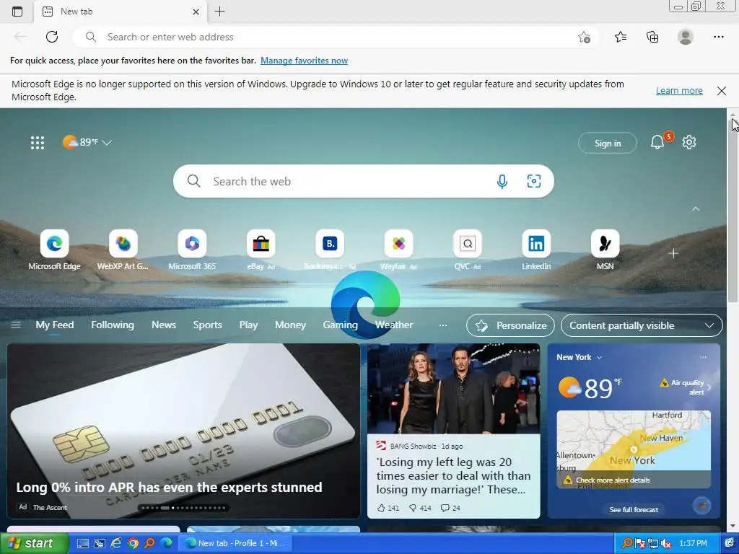Click the muted volume tray icon
The image size is (739, 554).
click(x=666, y=543)
